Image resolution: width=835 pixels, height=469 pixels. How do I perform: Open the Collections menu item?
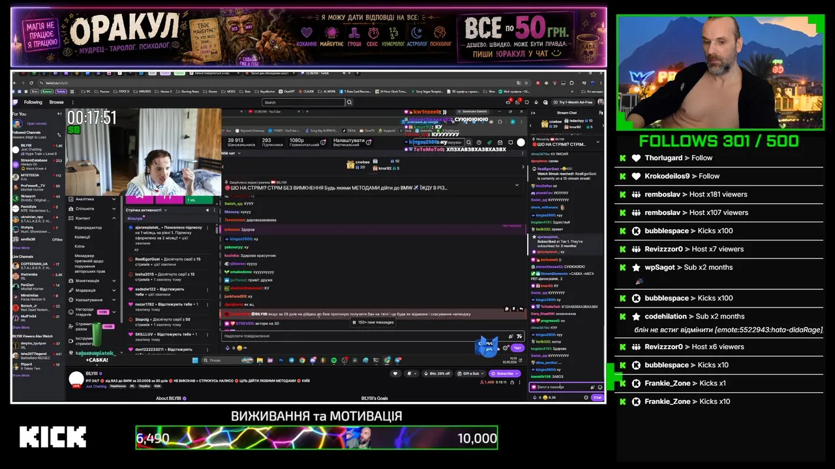coord(83,237)
